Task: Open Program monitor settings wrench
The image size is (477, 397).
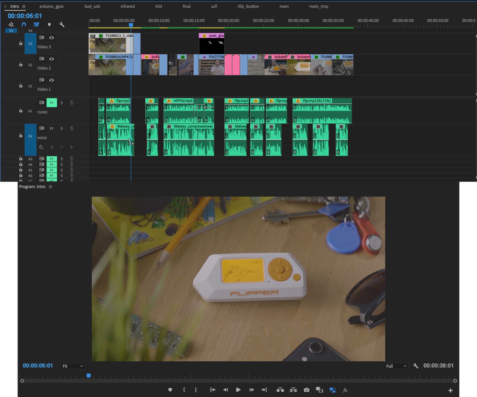Action: 416,366
